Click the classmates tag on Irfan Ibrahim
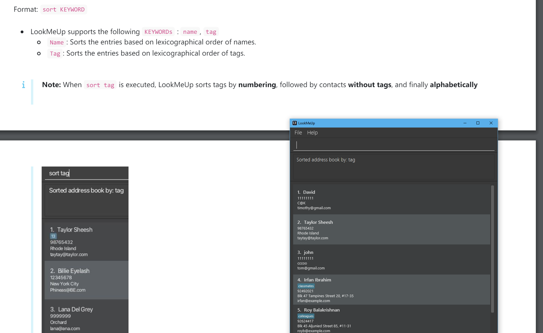This screenshot has width=543, height=333. point(306,286)
